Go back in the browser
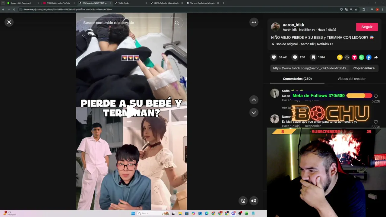 (x=3, y=9)
